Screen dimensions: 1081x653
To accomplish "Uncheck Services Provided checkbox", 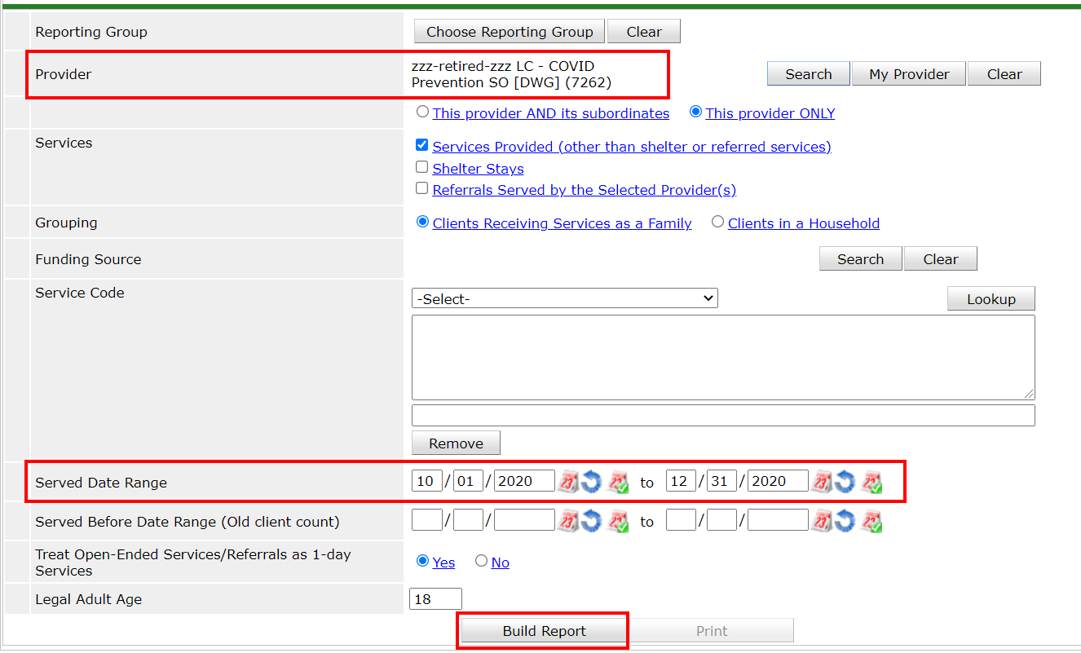I will (x=421, y=145).
